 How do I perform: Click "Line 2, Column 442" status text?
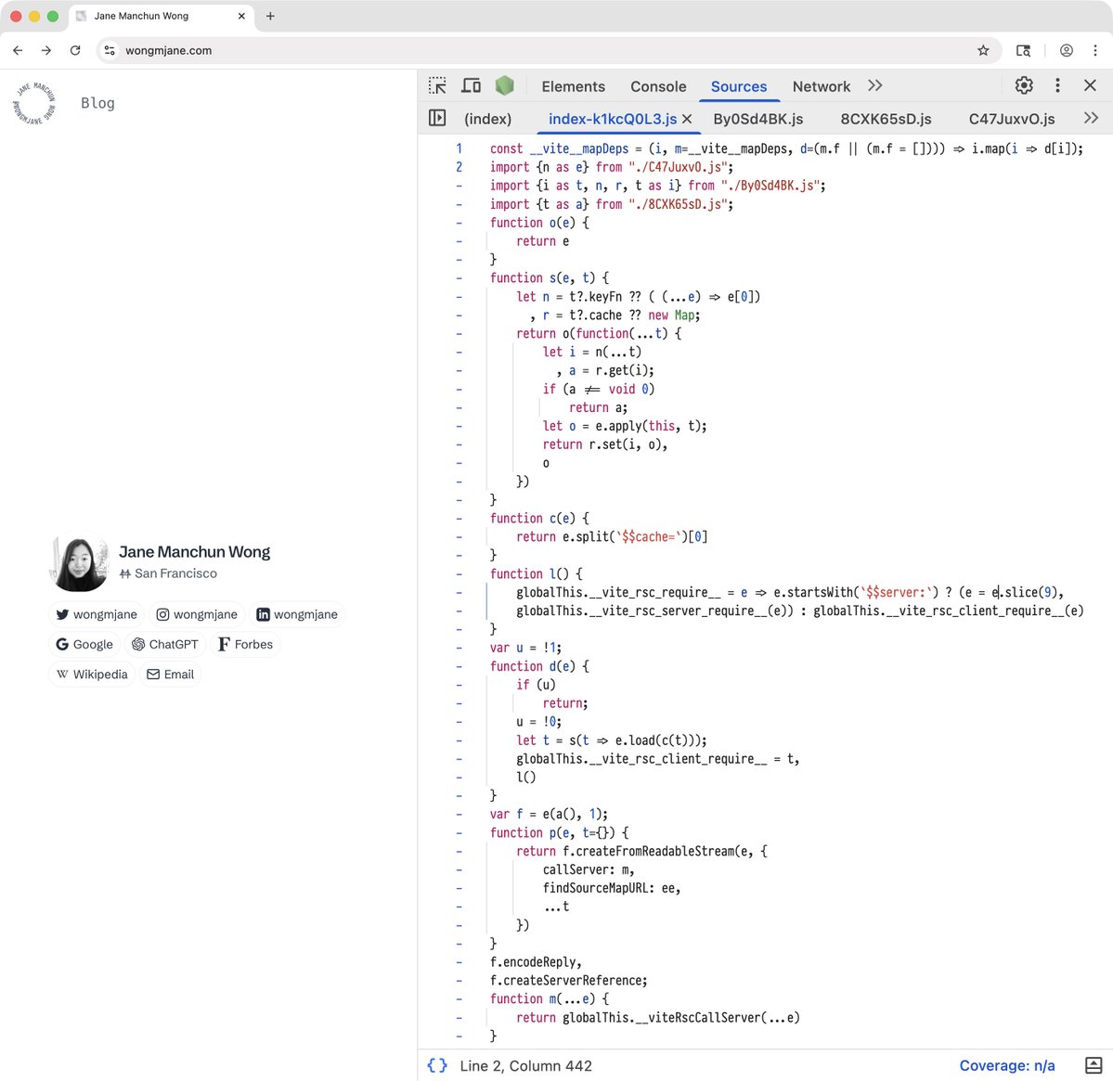point(525,1065)
